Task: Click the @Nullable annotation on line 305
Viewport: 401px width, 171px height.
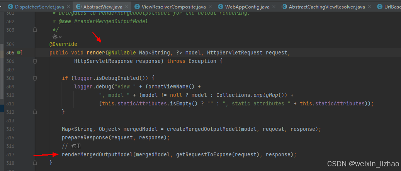Action: click(x=122, y=52)
